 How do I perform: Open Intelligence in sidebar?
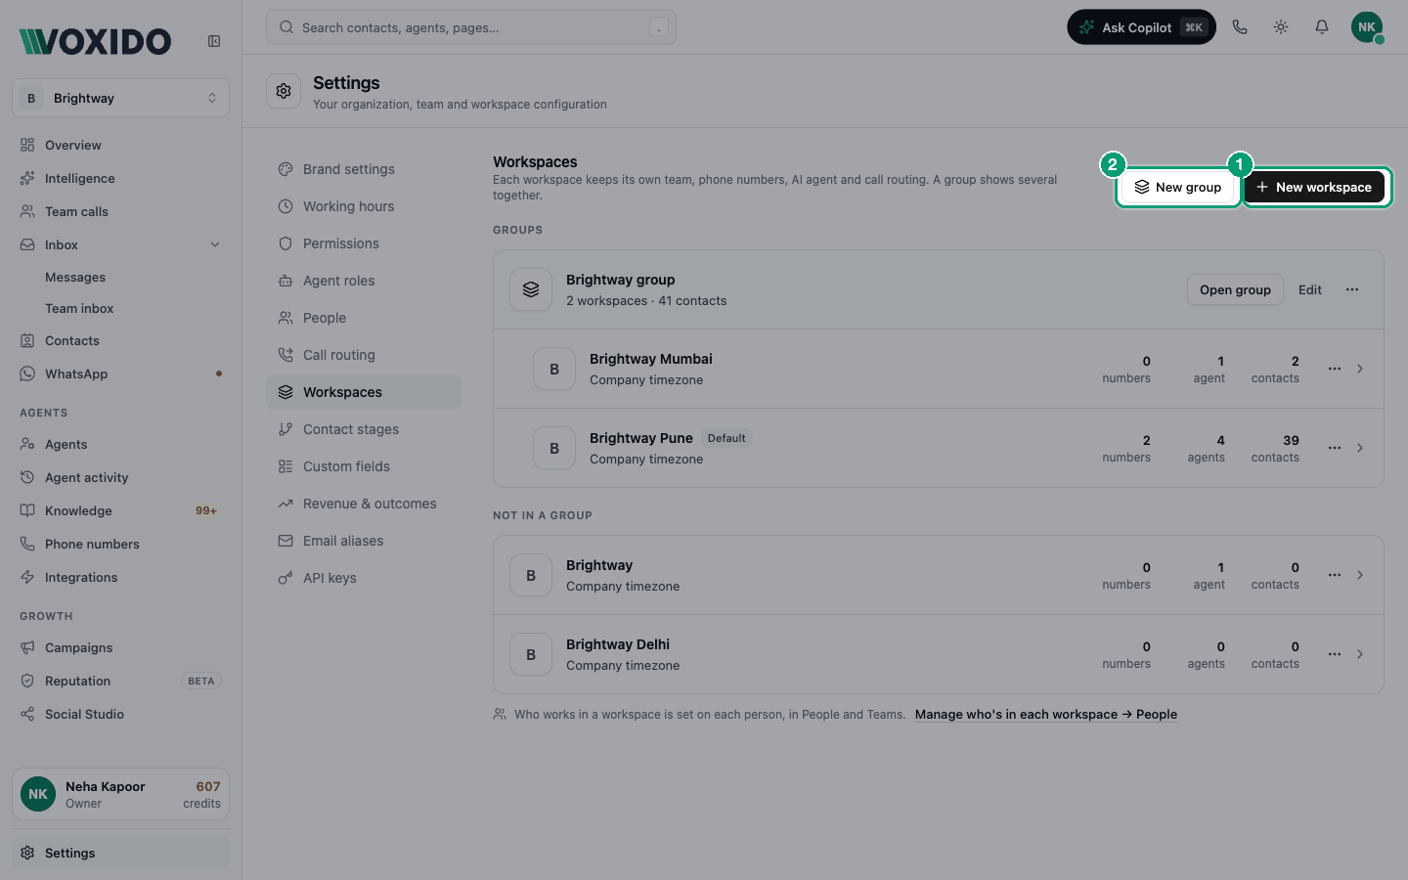click(121, 178)
